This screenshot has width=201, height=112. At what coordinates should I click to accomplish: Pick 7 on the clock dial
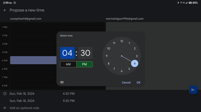pos(114,69)
